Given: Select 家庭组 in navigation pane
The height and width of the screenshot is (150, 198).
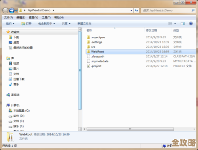Looking at the screenshot, I should coord(15,95).
